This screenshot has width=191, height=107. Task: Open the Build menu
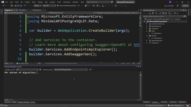pos(34,2)
